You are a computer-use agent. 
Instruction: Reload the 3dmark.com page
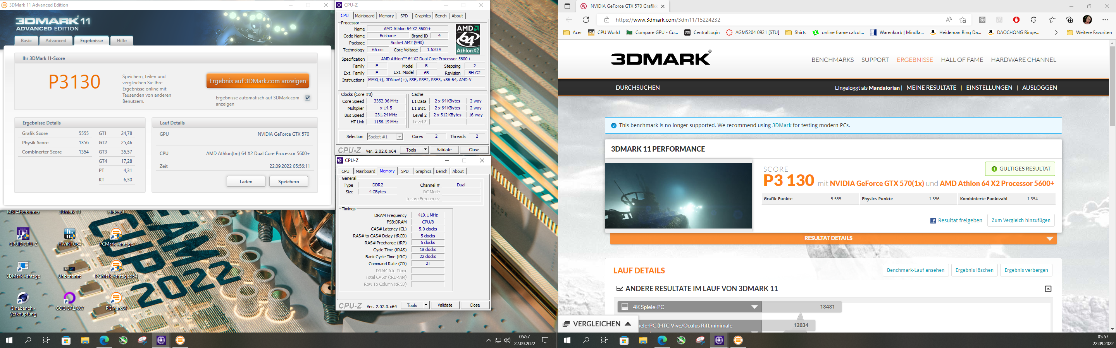[586, 19]
